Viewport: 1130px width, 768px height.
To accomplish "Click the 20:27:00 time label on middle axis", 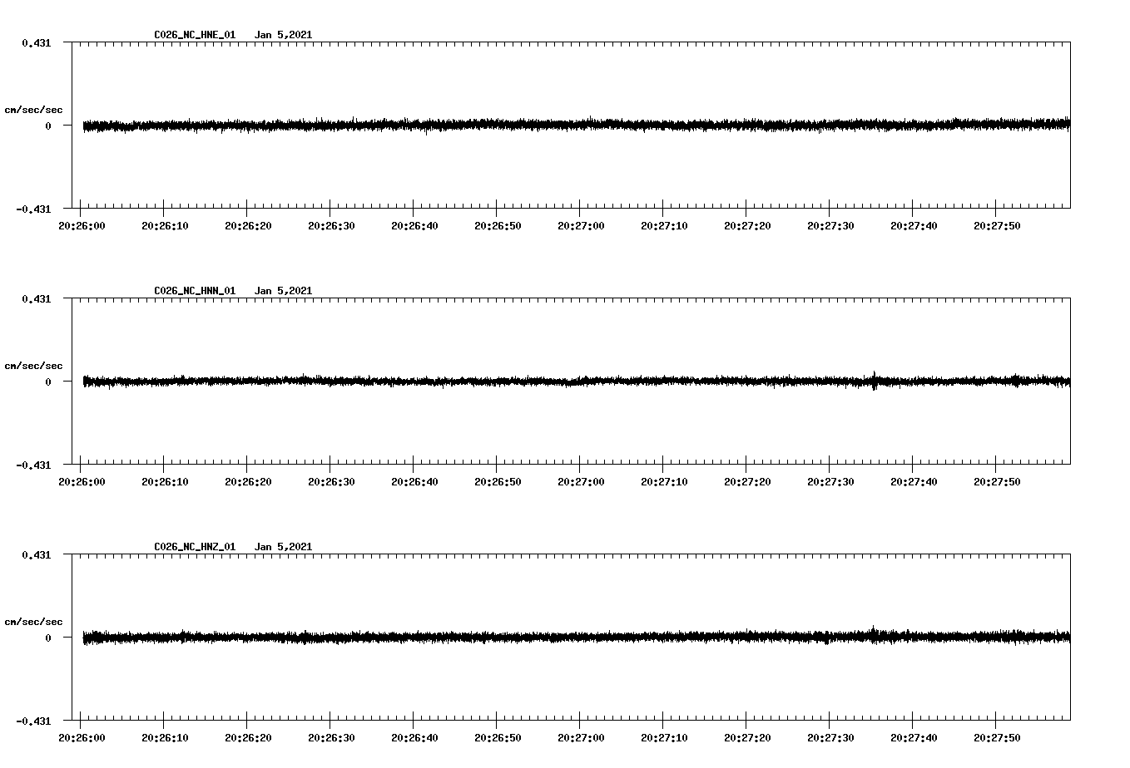I will tap(582, 480).
